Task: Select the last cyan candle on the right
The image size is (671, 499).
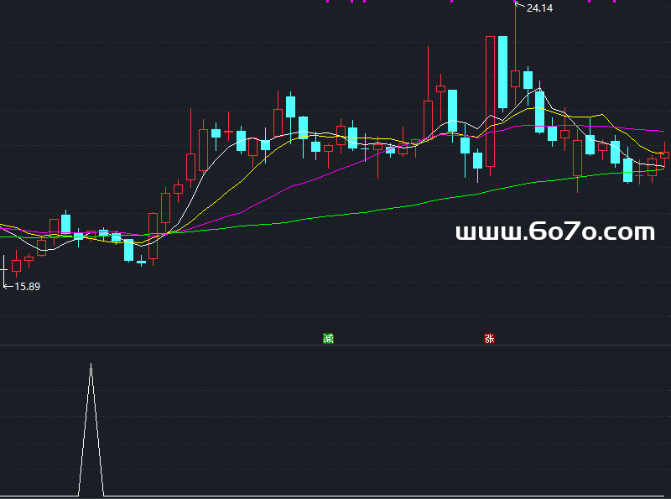Action: (x=627, y=170)
